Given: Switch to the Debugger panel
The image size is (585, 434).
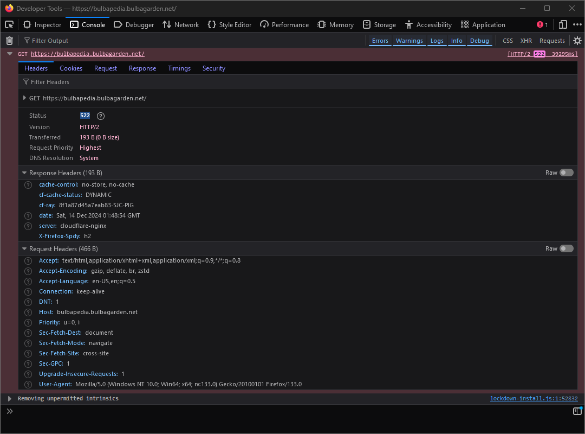Looking at the screenshot, I should pos(134,24).
